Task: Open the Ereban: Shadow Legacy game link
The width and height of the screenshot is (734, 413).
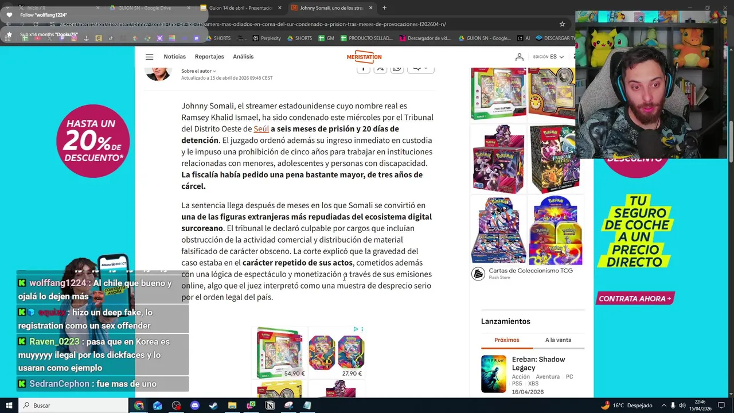Action: click(538, 364)
